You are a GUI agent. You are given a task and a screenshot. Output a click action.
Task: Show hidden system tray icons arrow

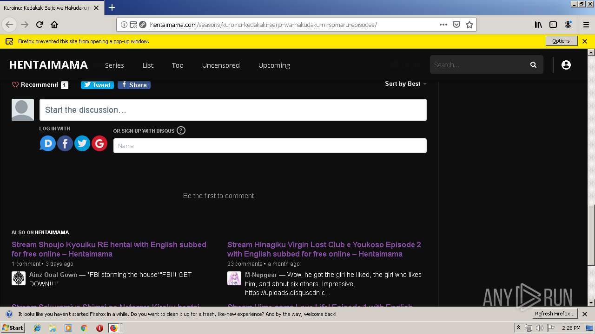pyautogui.click(x=518, y=328)
